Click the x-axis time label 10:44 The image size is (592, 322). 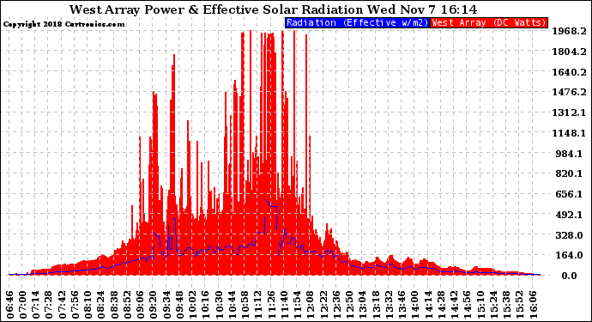pos(233,305)
